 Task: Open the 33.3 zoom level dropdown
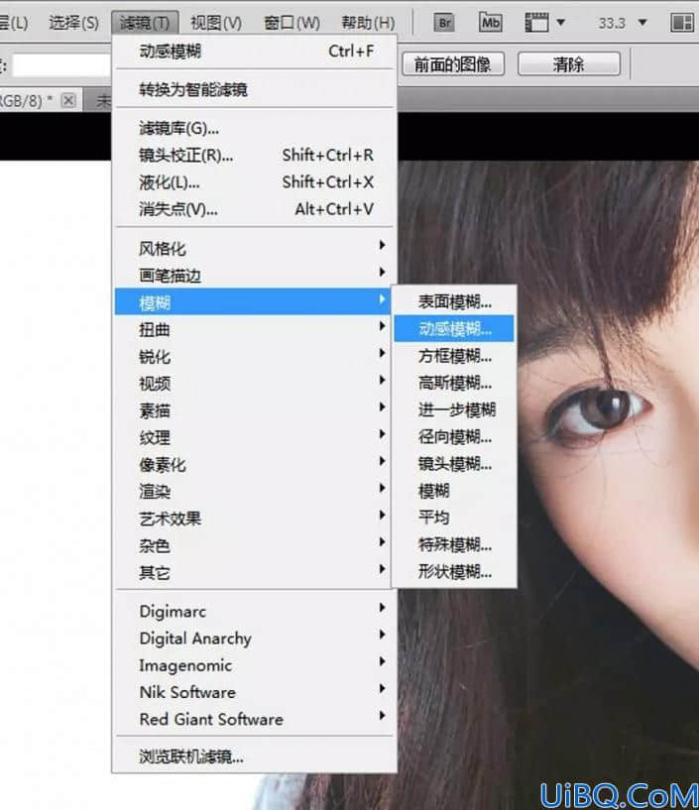642,23
